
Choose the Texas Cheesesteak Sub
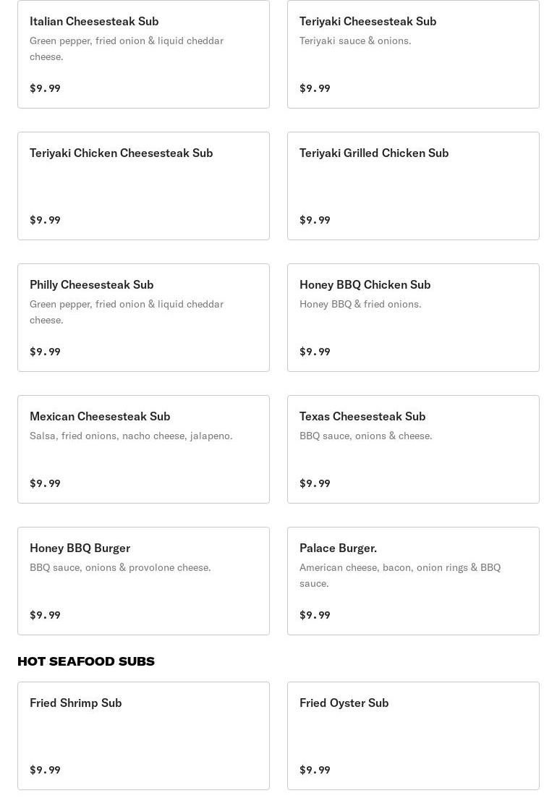[x=413, y=449]
